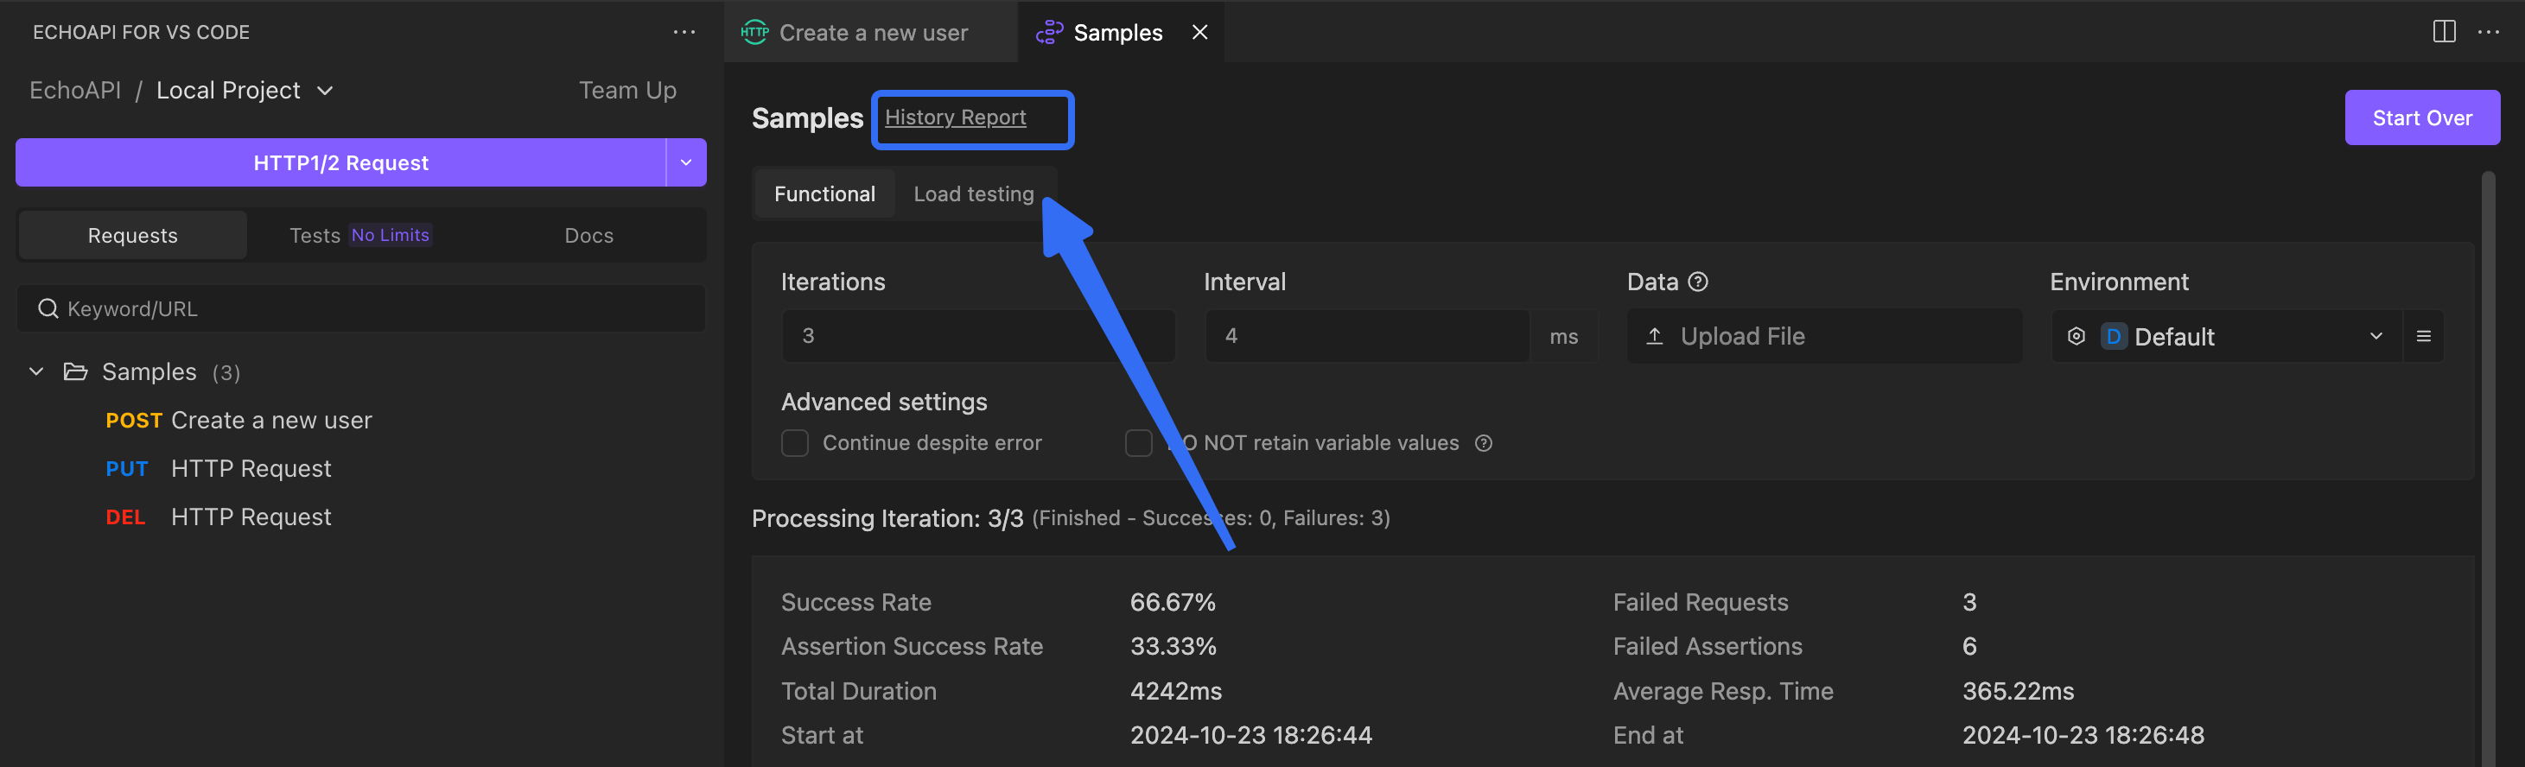
Task: Click the vertical scrollbar of the results pane
Action: 2488,469
